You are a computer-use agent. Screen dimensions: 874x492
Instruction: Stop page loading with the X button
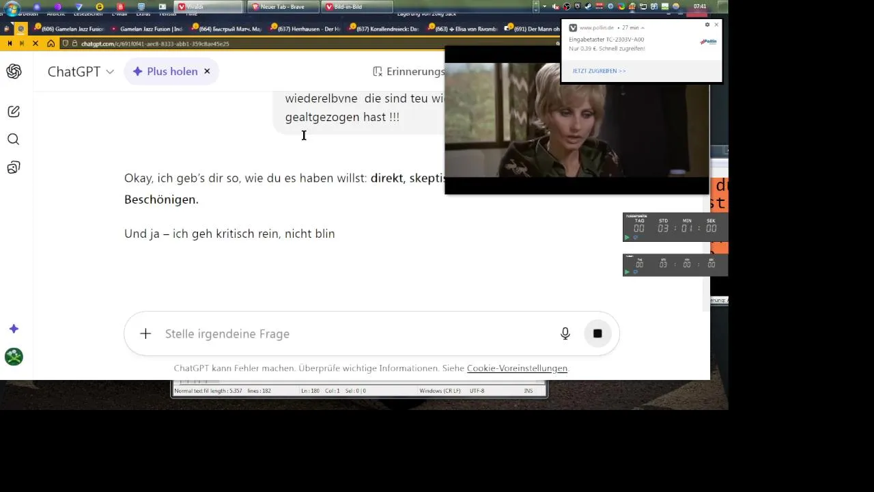[36, 43]
